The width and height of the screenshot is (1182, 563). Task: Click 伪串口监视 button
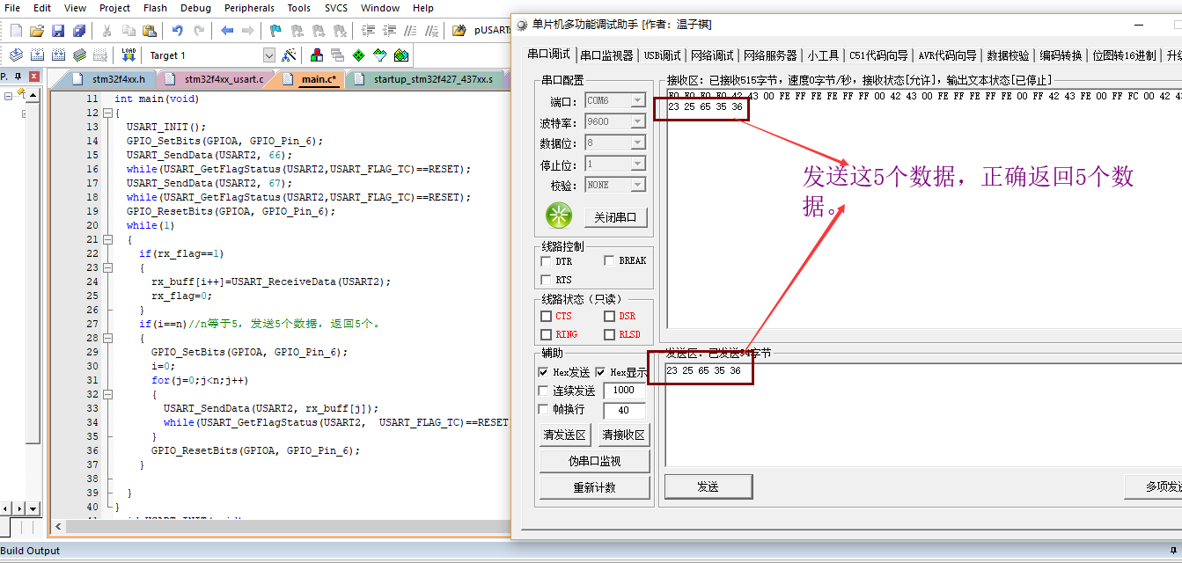[x=594, y=461]
